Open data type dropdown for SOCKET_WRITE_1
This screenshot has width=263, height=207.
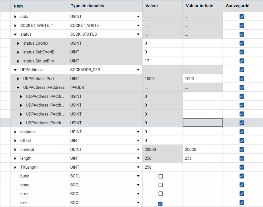click(x=138, y=25)
